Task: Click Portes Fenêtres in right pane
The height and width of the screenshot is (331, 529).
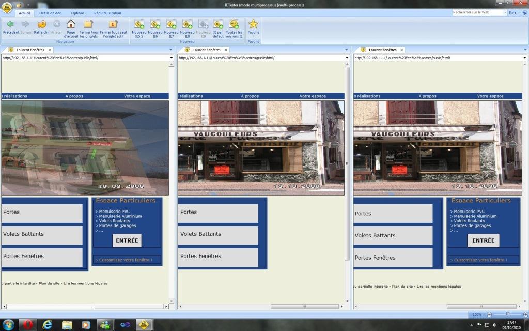Action: click(x=393, y=258)
